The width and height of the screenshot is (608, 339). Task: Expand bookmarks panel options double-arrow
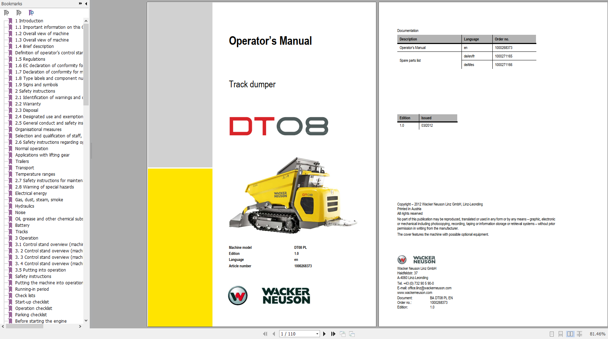[x=81, y=4]
